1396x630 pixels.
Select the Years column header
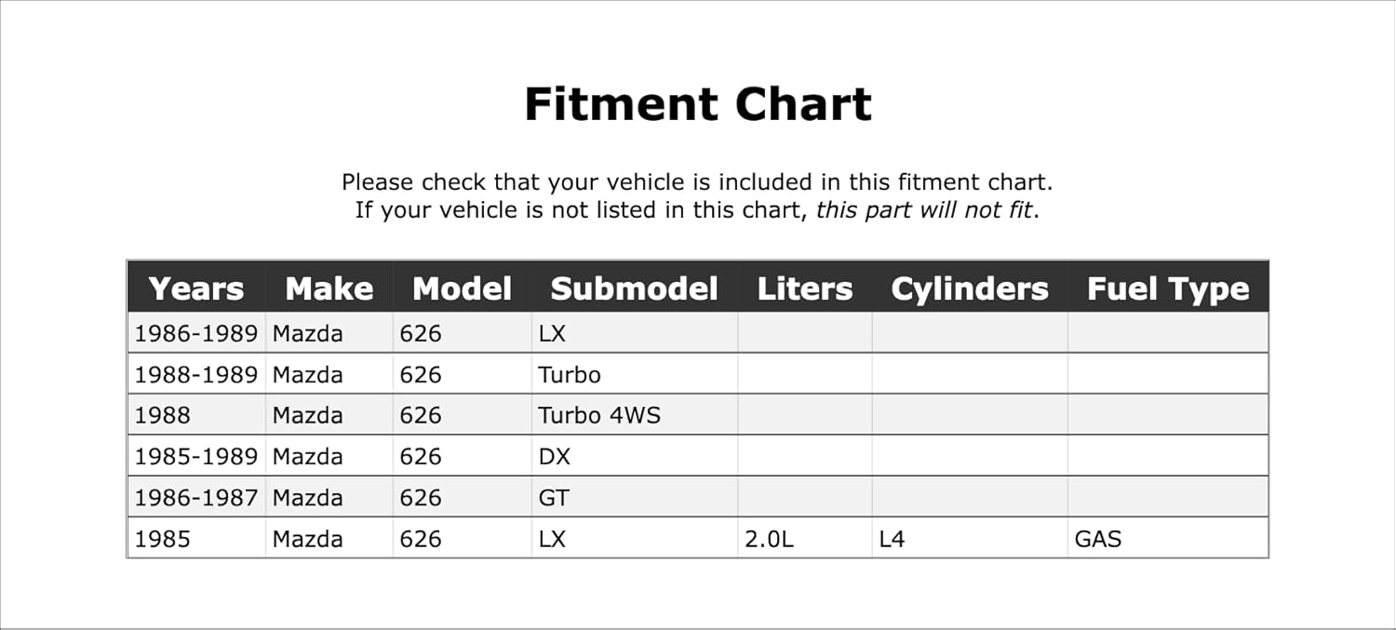tap(196, 288)
